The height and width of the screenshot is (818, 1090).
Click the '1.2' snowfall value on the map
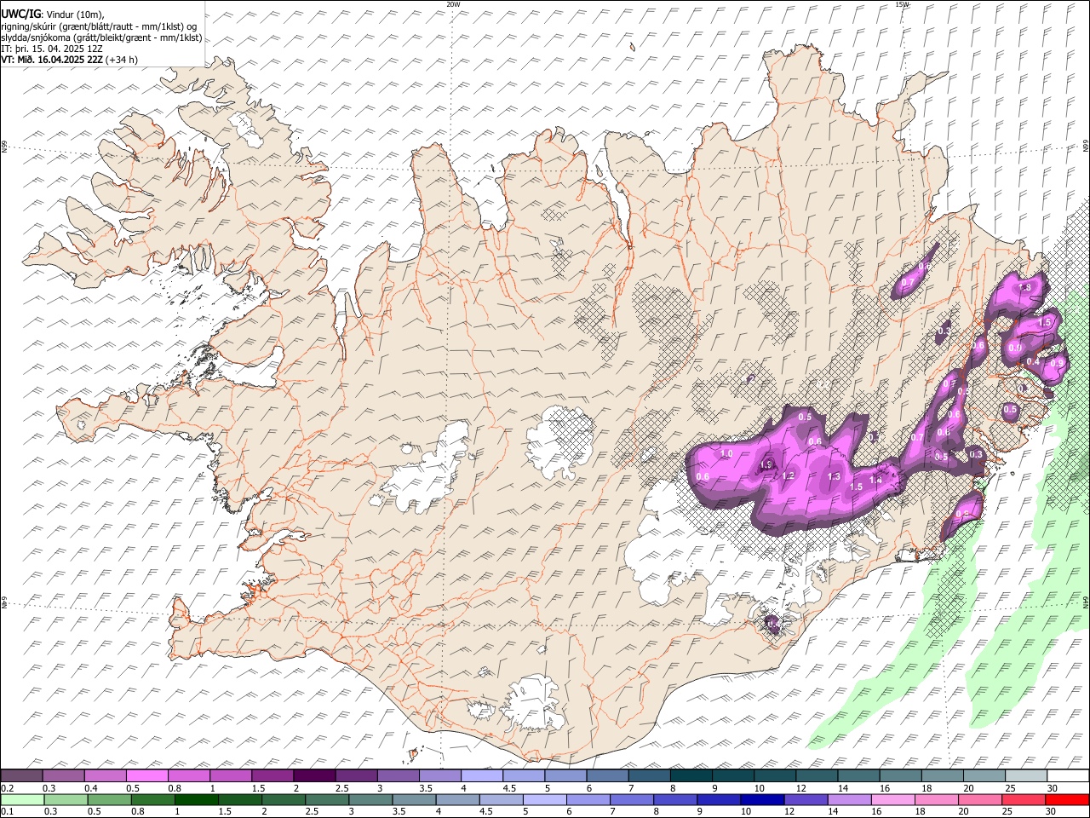pyautogui.click(x=789, y=475)
